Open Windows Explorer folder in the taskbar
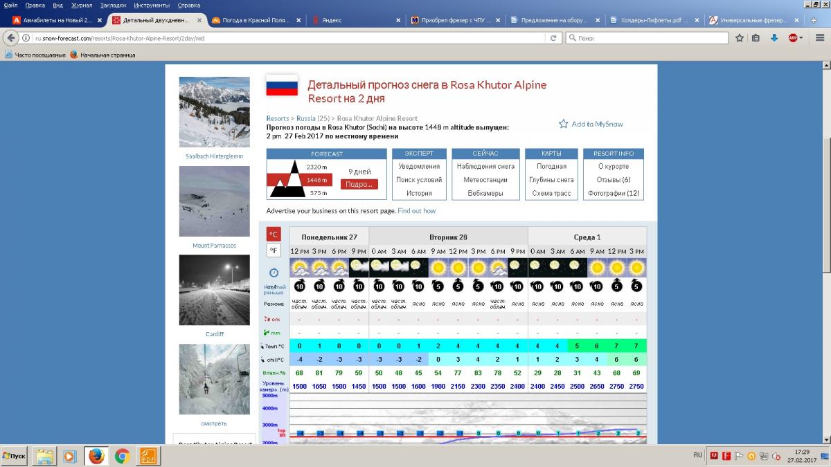 [45, 456]
